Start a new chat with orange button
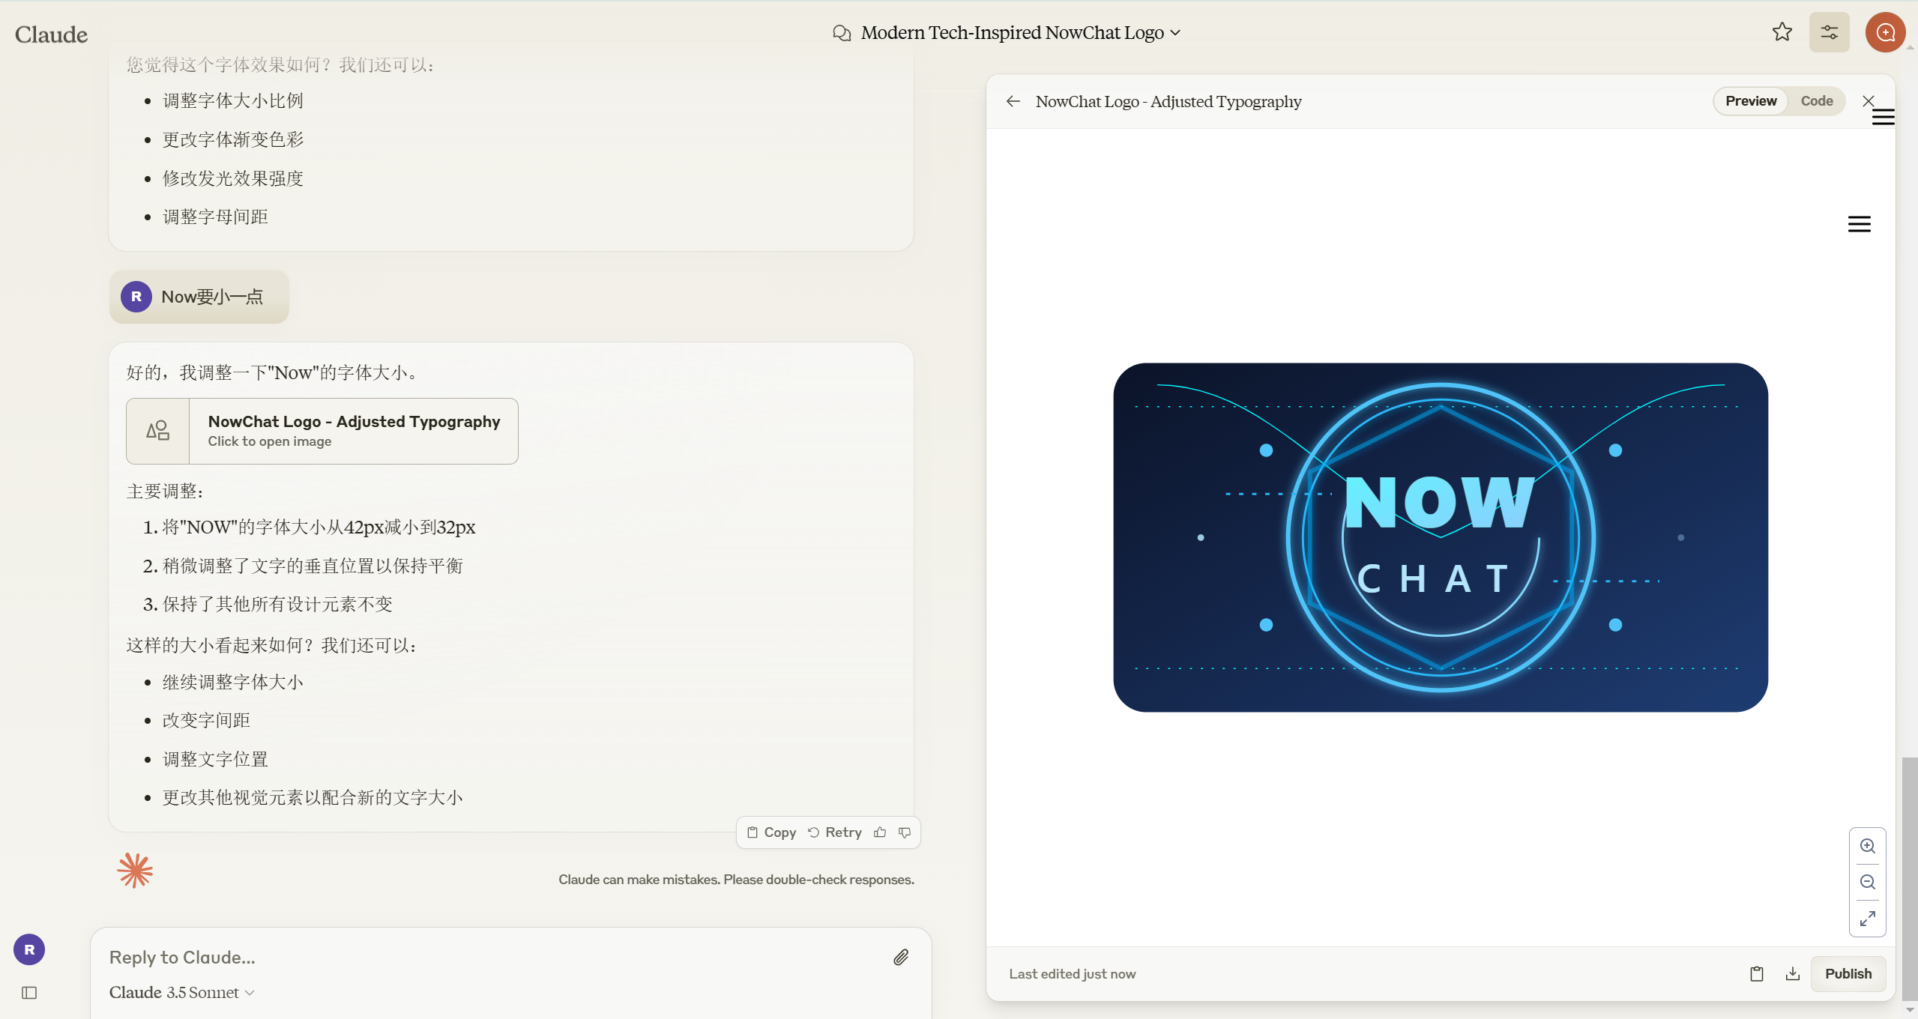The image size is (1918, 1019). [x=1885, y=32]
